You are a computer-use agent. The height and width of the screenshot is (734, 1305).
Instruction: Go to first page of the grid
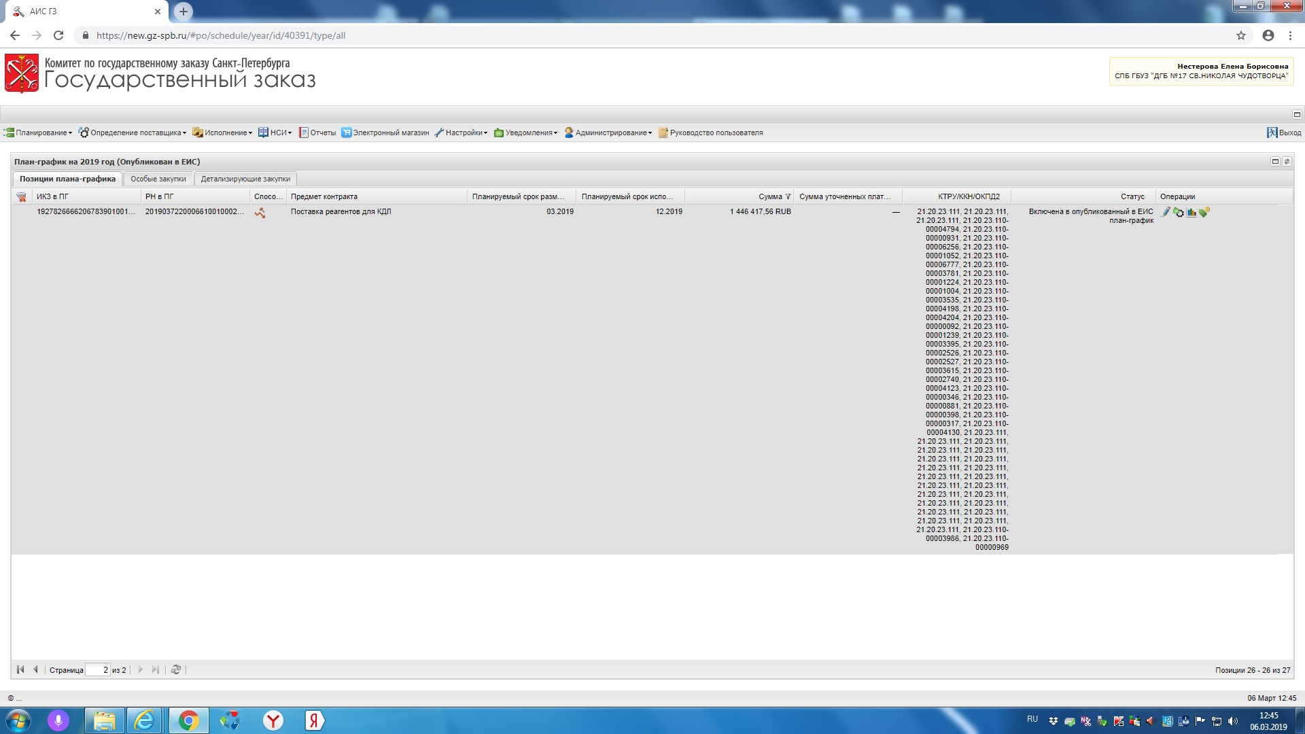[x=20, y=669]
